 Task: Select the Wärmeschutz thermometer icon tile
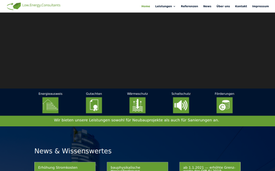pyautogui.click(x=137, y=105)
